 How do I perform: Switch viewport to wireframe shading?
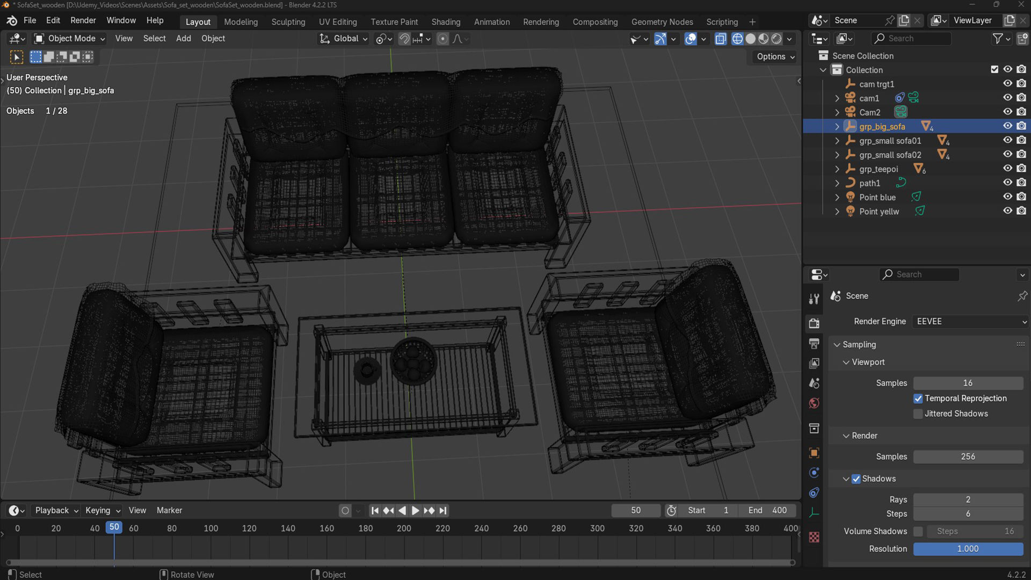tap(737, 39)
